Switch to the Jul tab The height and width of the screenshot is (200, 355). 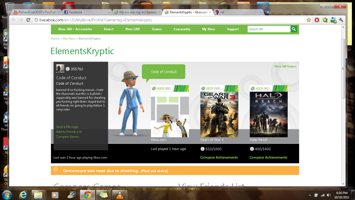tap(238, 12)
